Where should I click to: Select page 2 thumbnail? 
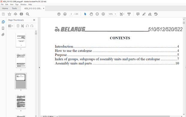21,61
